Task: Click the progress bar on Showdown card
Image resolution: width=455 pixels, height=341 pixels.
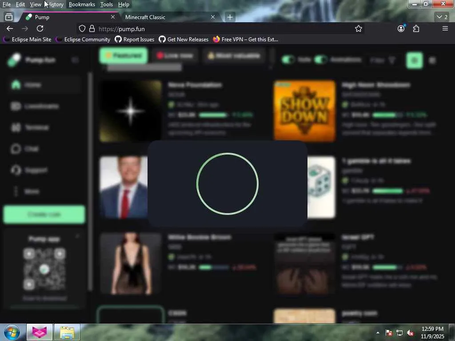Action: 387,115
